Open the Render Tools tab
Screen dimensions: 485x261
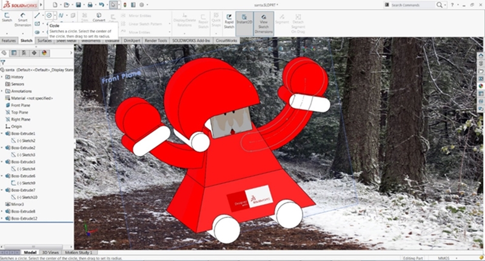coord(156,41)
